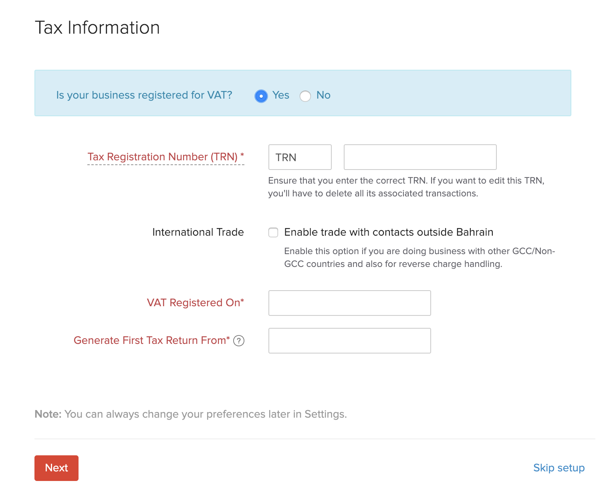This screenshot has width=613, height=493.
Task: Click the help icon beside Generate First Tax Return From
Action: coord(238,341)
